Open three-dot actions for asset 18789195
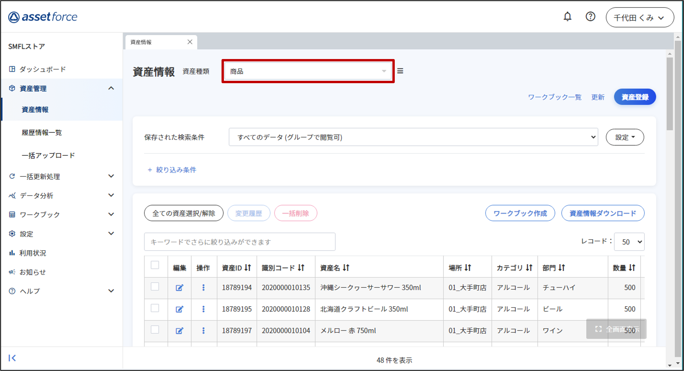The image size is (684, 371). click(203, 309)
